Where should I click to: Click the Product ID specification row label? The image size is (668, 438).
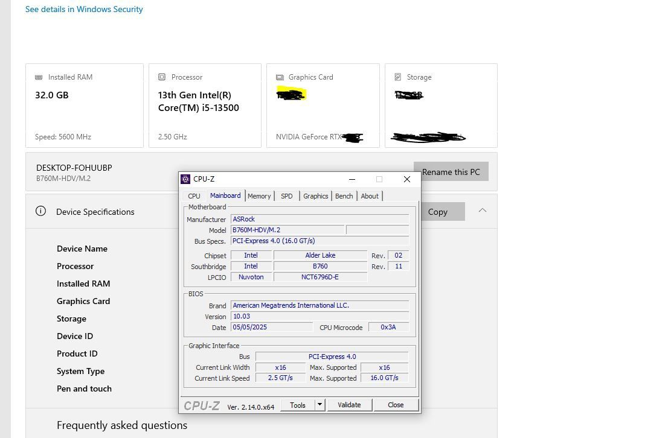tap(77, 354)
